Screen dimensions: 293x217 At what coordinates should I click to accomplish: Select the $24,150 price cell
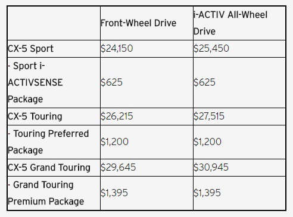tap(117, 48)
